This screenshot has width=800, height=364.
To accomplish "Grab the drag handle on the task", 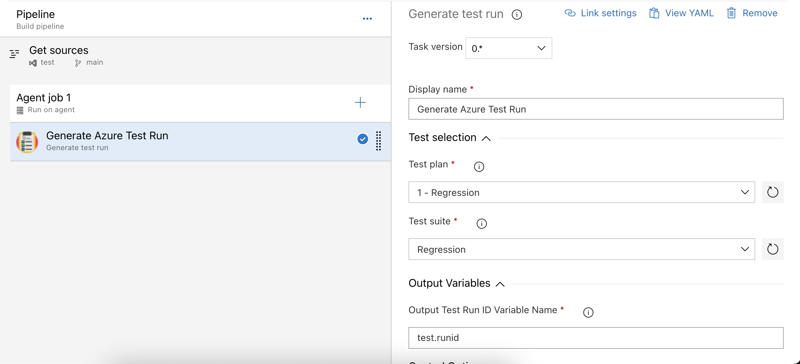I will pyautogui.click(x=379, y=142).
